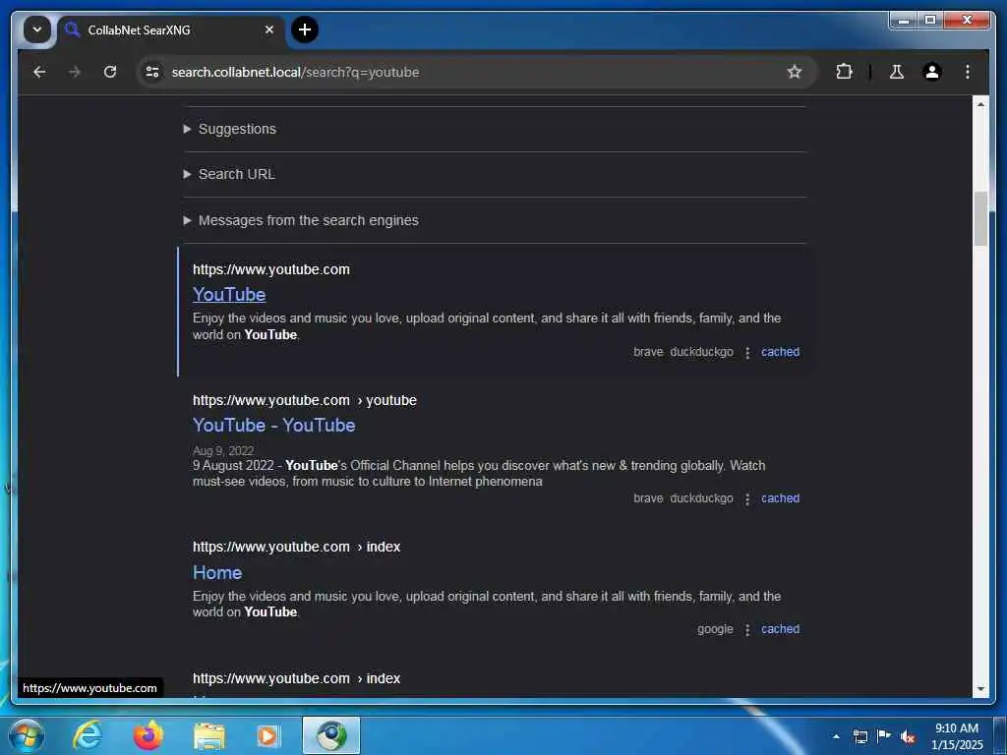The height and width of the screenshot is (755, 1007).
Task: Open site information icon in address bar
Action: pos(152,72)
